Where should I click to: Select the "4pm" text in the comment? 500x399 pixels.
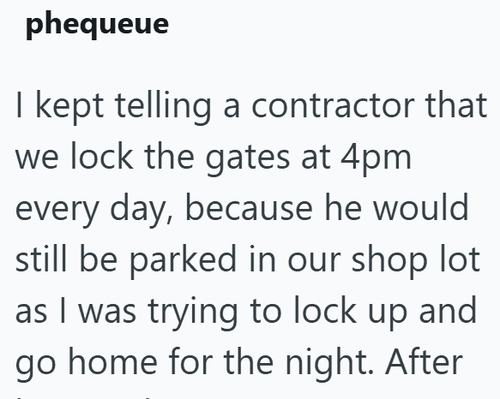coord(376,158)
